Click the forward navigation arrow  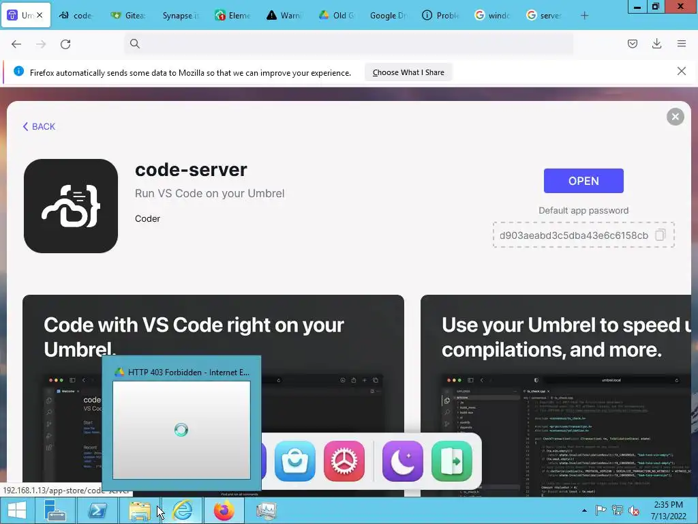[x=41, y=44]
